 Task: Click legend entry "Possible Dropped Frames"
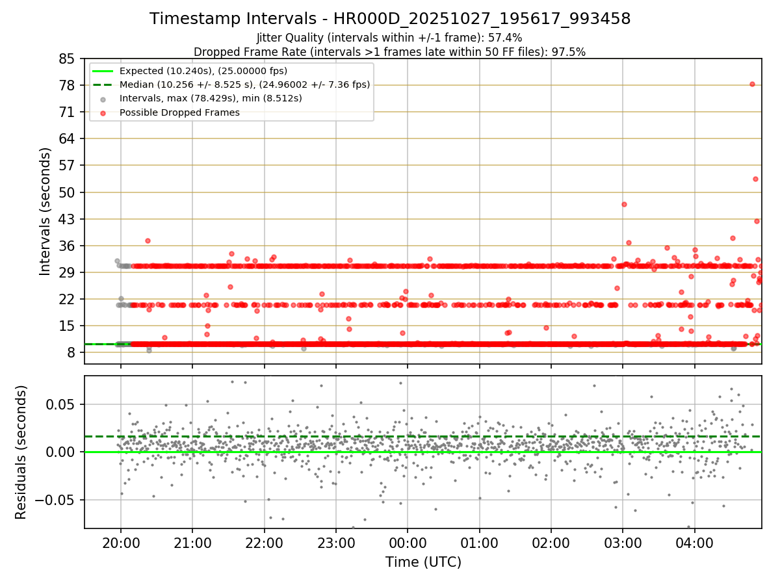point(179,112)
